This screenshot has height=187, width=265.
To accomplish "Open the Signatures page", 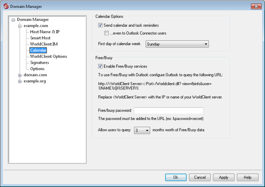I will click(x=40, y=62).
